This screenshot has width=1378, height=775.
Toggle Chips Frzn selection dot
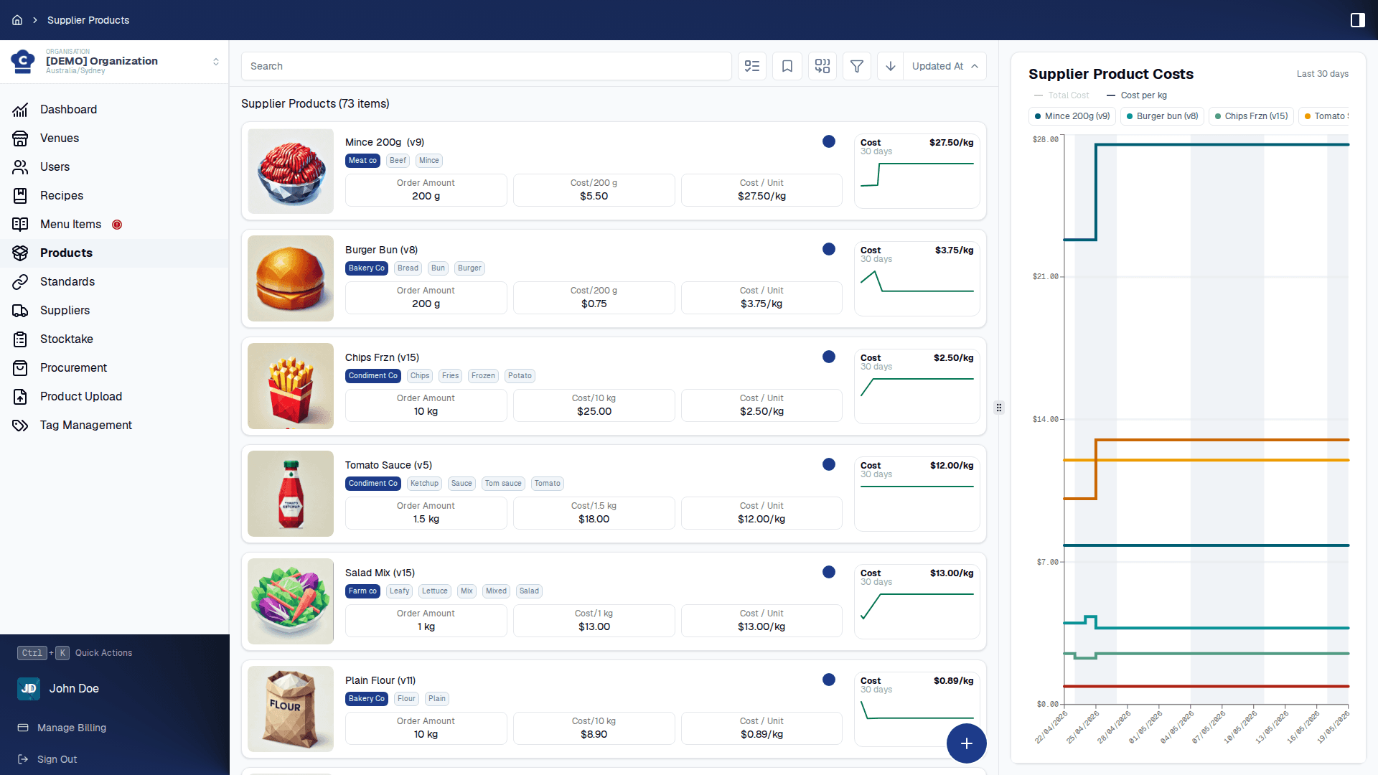pyautogui.click(x=829, y=357)
